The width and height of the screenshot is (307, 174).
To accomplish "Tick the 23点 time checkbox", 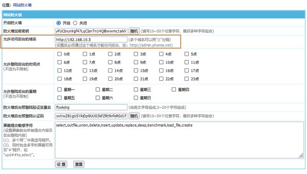I will point(187,79).
